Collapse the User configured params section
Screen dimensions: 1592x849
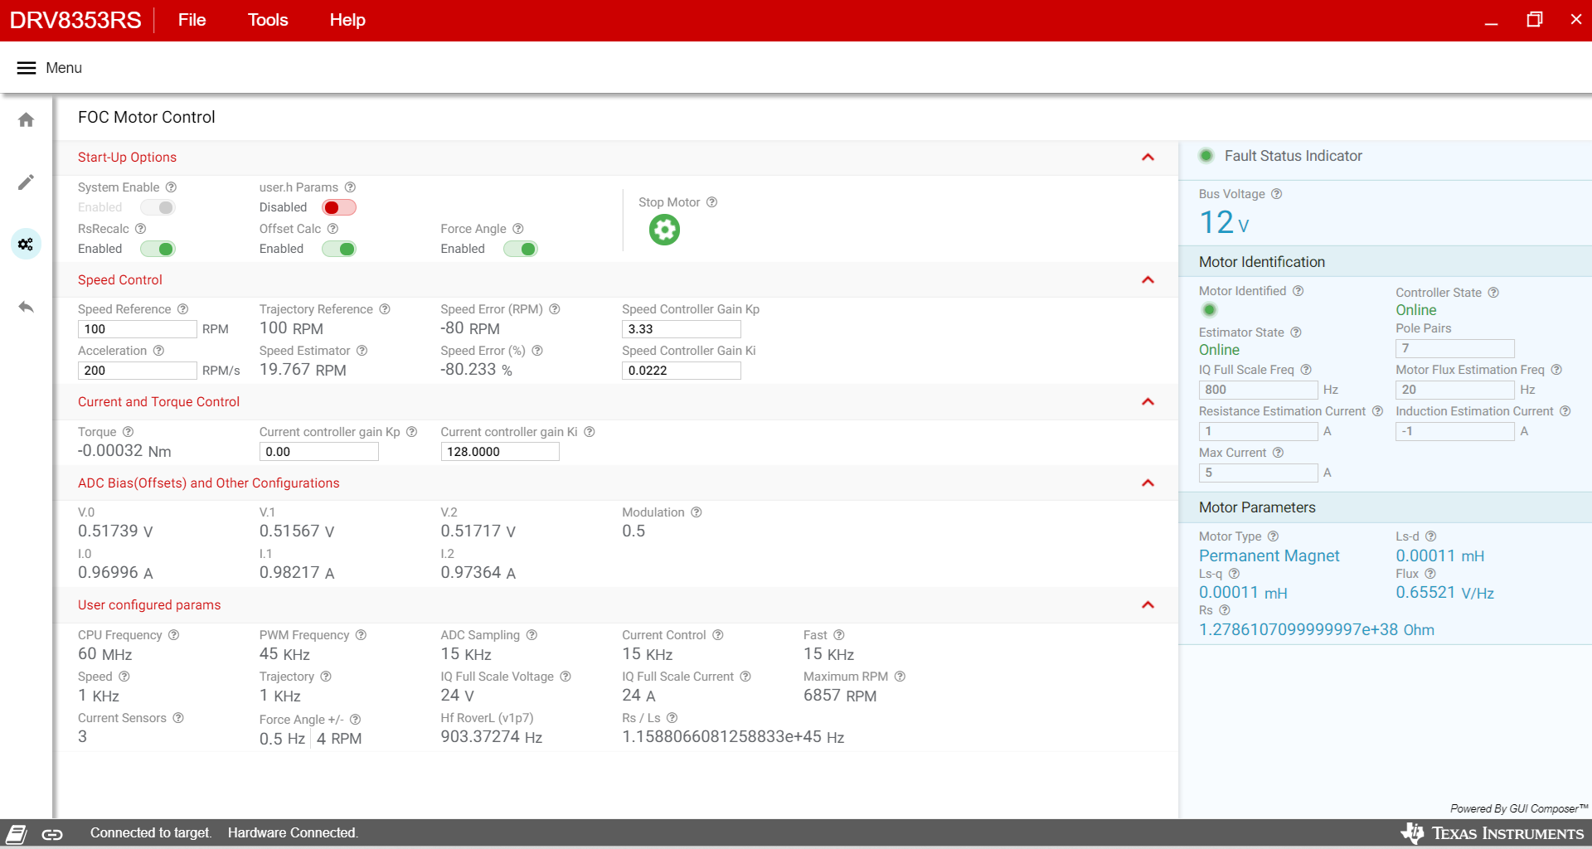[1148, 605]
